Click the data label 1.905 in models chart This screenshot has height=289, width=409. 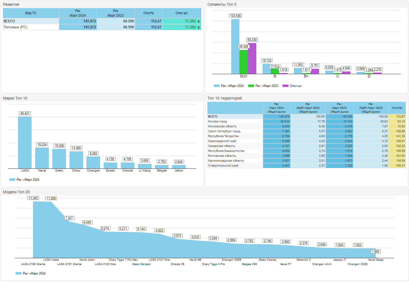click(376, 252)
